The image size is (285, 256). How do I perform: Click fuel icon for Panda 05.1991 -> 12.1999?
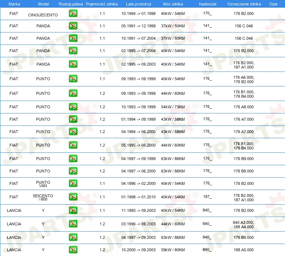pyautogui.click(x=73, y=26)
